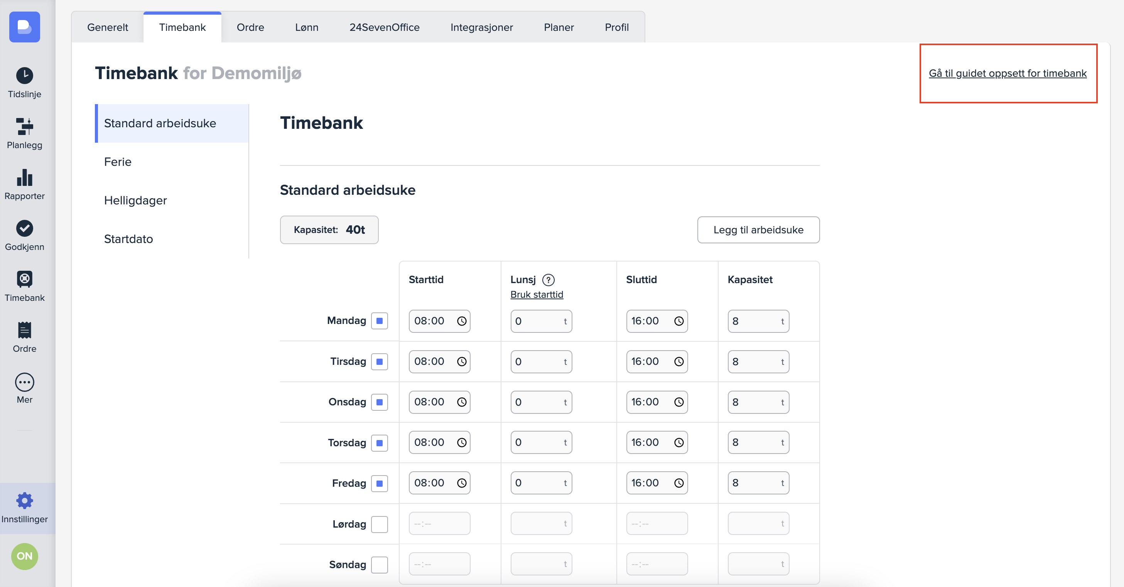This screenshot has height=587, width=1124.
Task: Open Timebank safe icon in sidebar
Action: coord(24,279)
